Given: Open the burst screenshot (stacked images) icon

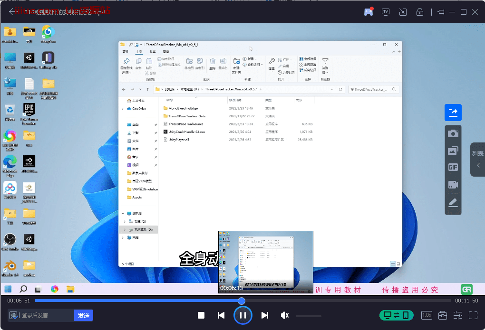Looking at the screenshot, I should click(453, 151).
